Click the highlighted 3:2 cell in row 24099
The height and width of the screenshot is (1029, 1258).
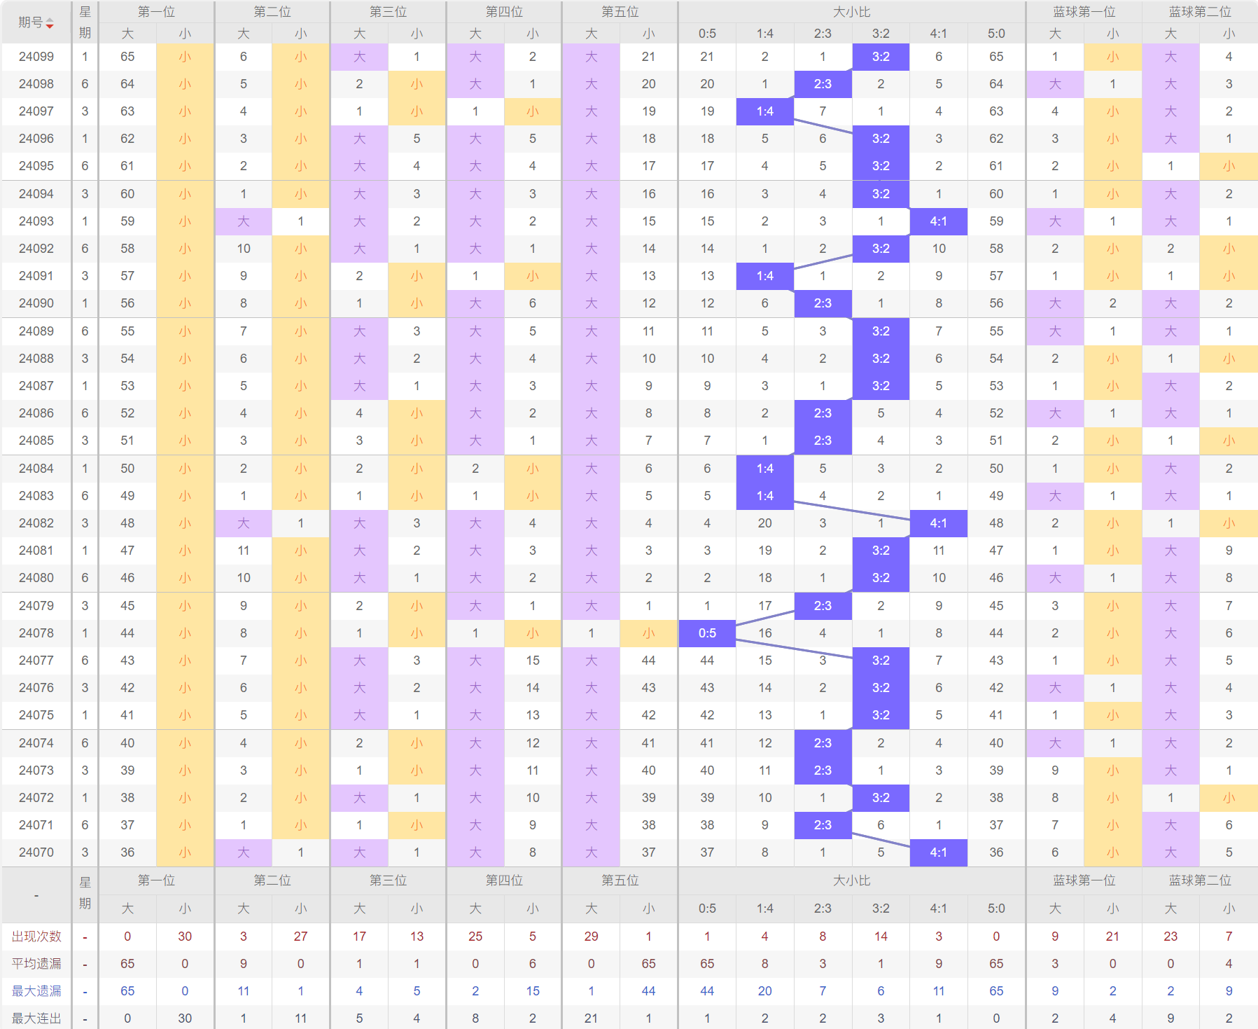[881, 57]
